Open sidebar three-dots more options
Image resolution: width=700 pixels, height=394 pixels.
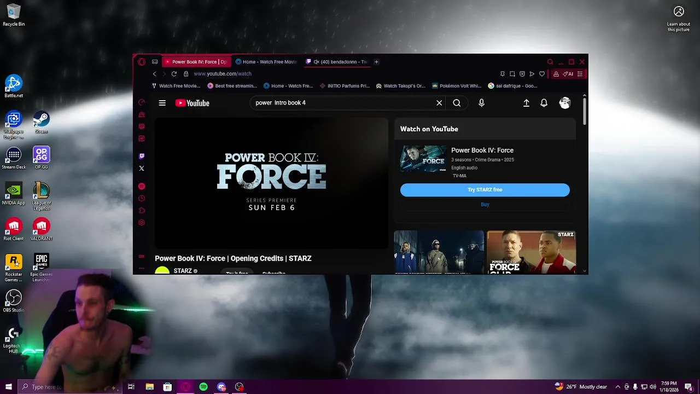142,268
